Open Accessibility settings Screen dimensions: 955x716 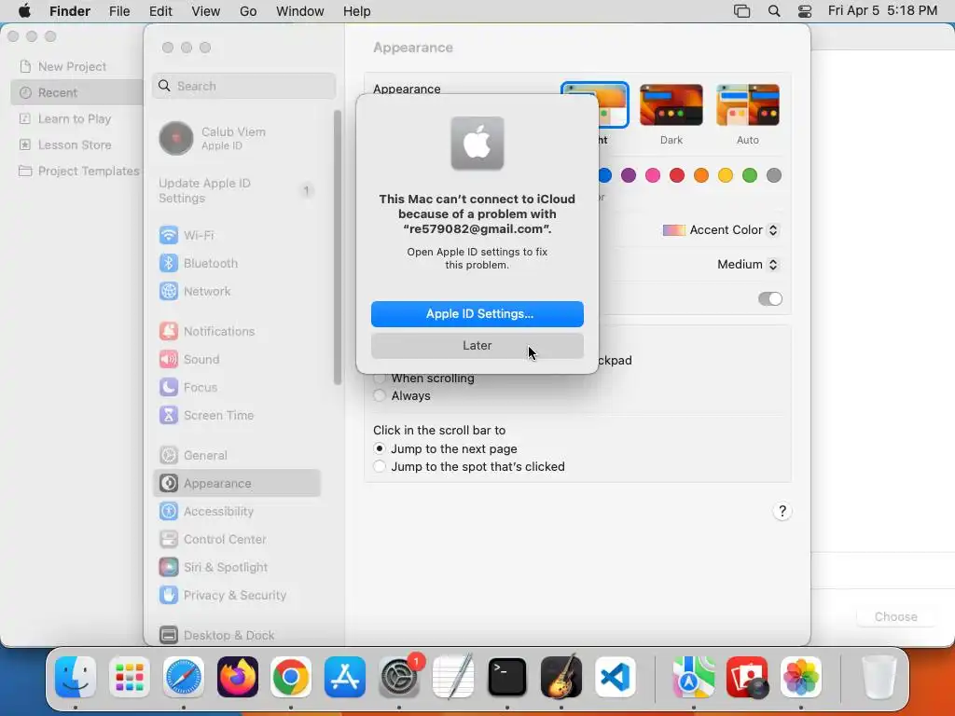point(237,512)
